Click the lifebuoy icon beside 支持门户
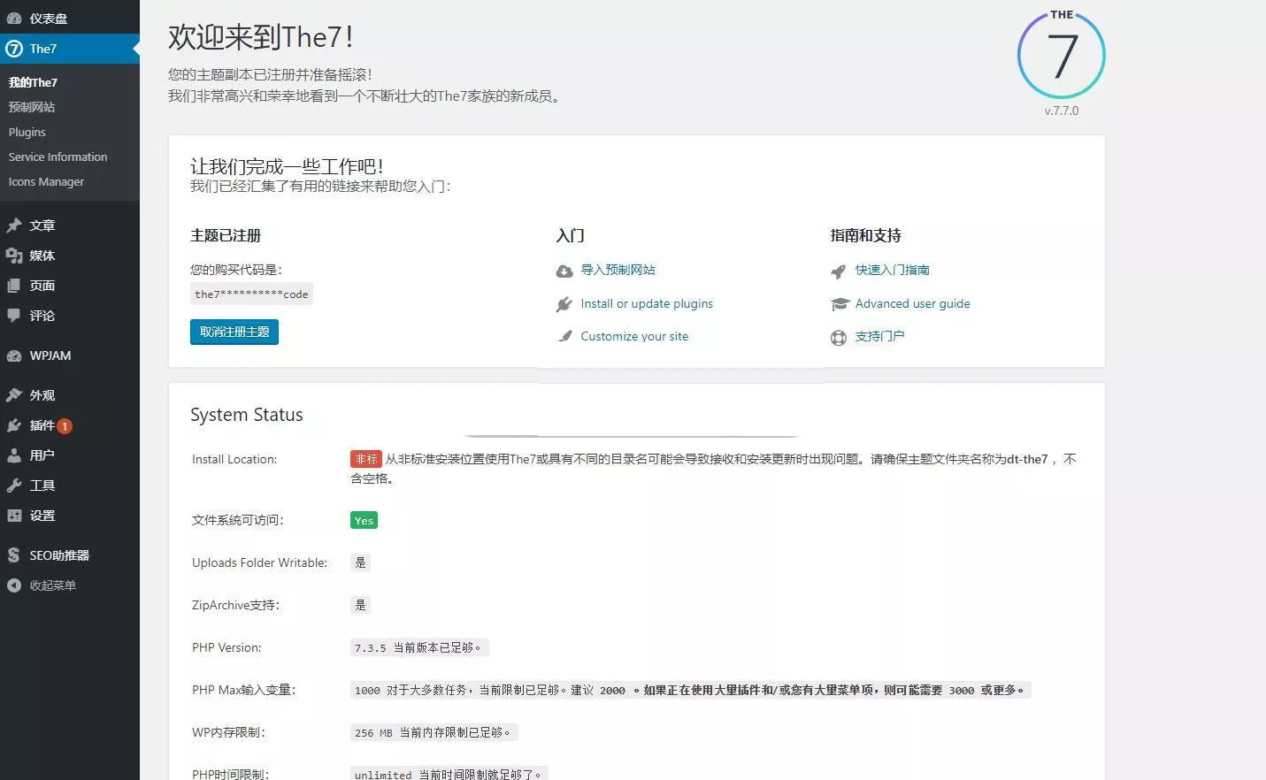This screenshot has width=1266, height=780. [839, 337]
